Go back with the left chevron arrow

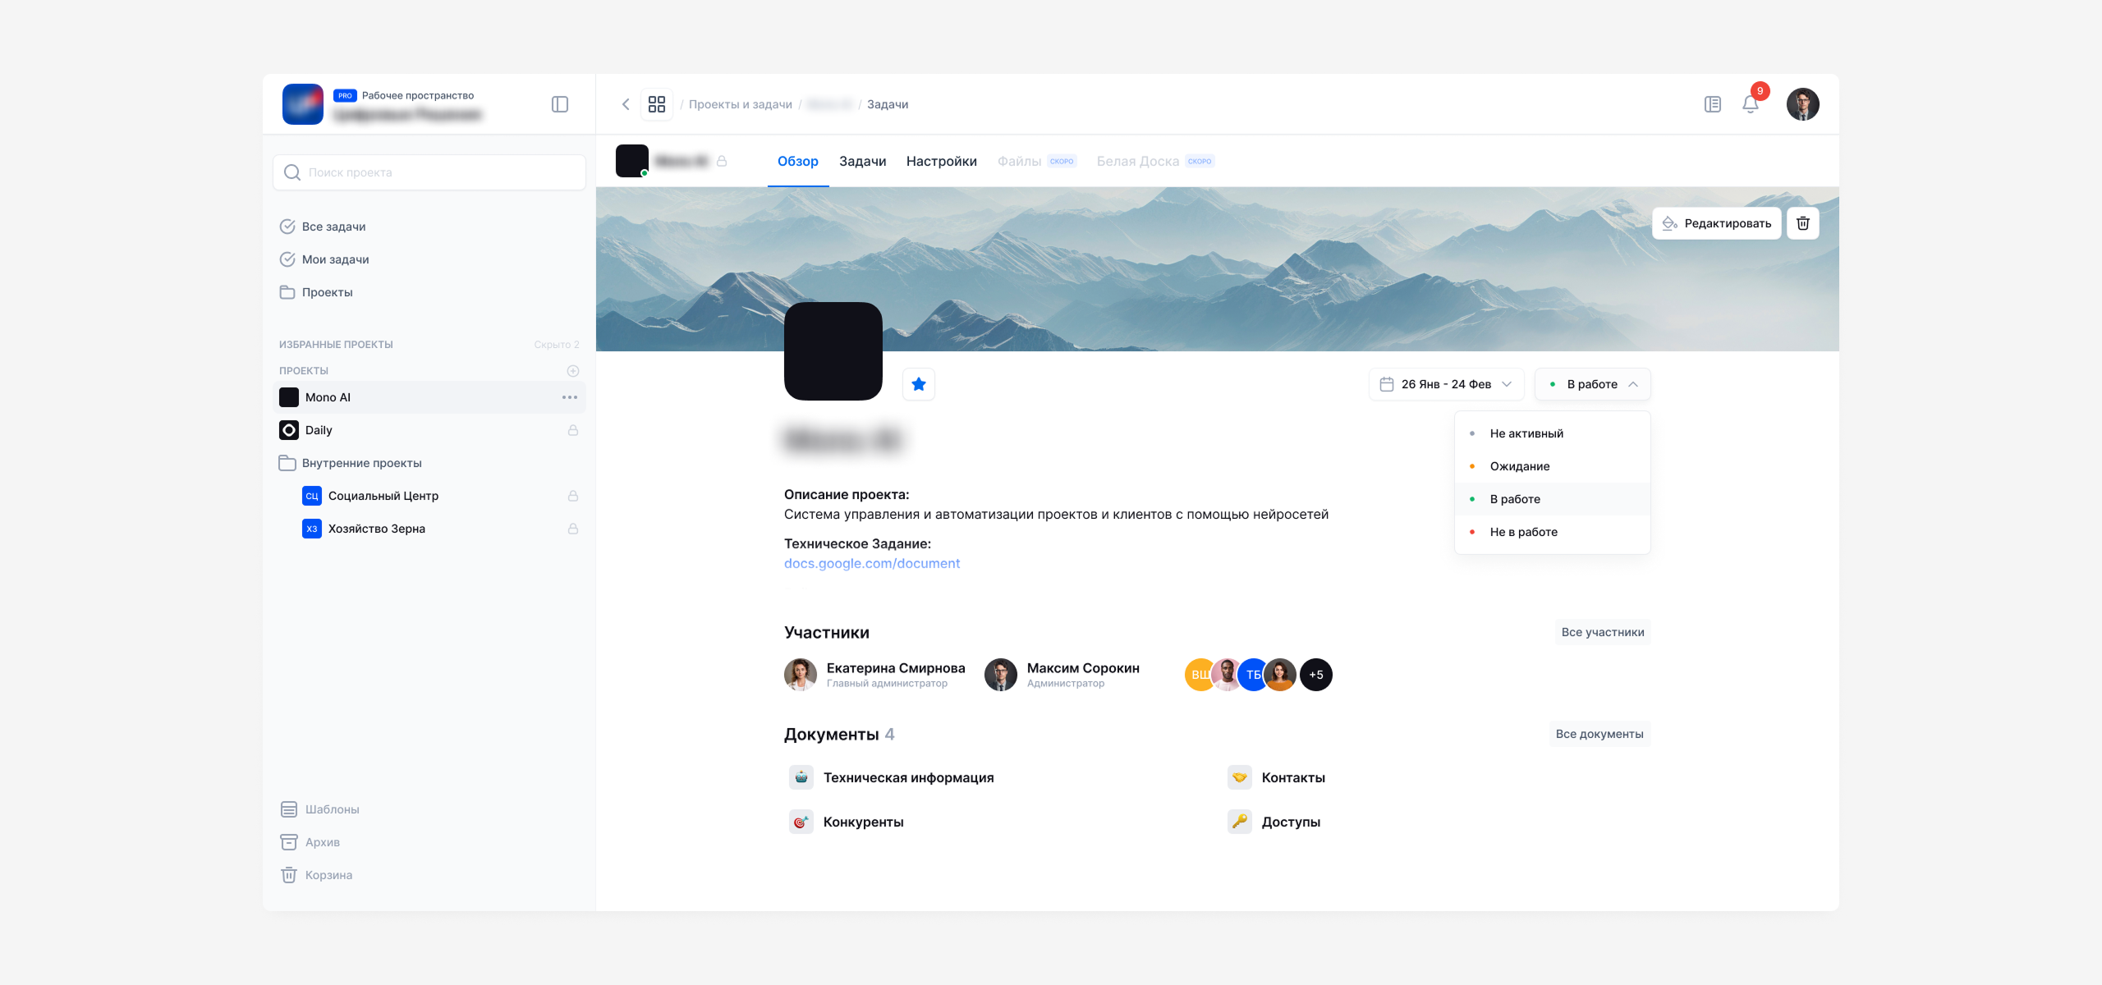(x=626, y=104)
